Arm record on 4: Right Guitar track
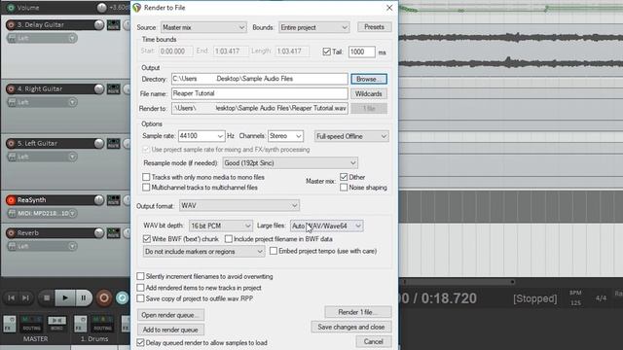This screenshot has height=350, width=623. pyautogui.click(x=11, y=88)
